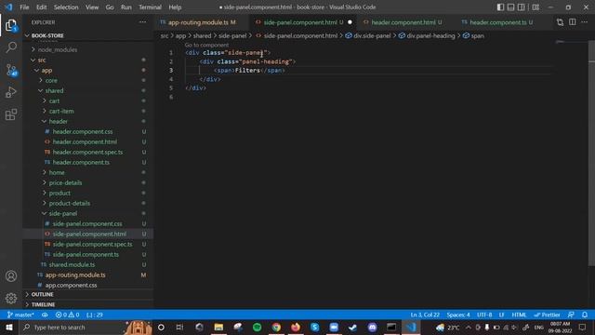This screenshot has width=595, height=335.
Task: Click the master branch indicator
Action: point(20,315)
